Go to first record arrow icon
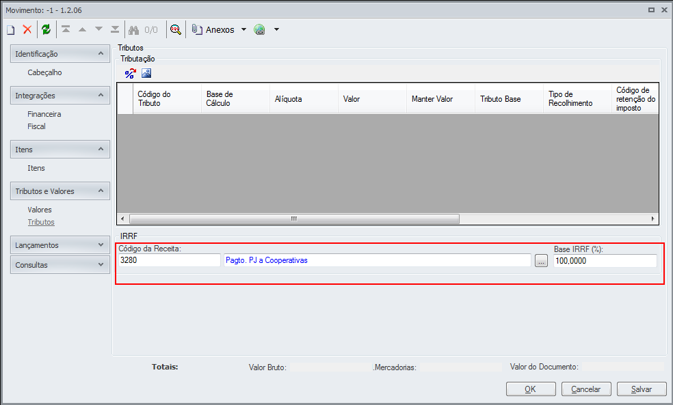673x405 pixels. pyautogui.click(x=66, y=29)
